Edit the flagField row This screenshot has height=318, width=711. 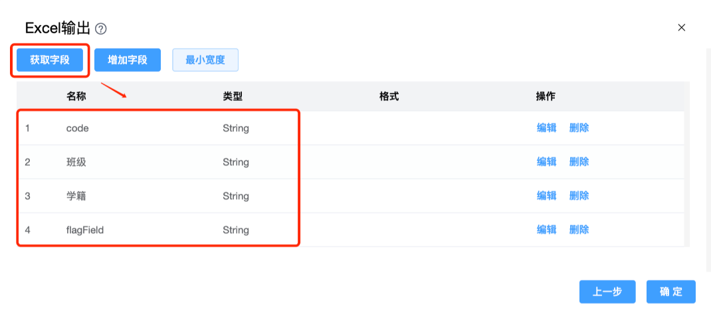[x=546, y=230]
